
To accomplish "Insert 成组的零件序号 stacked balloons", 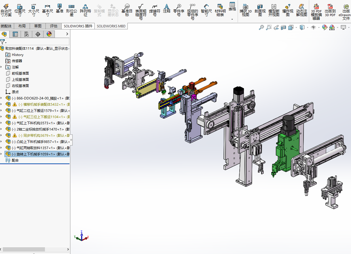I will (192, 12).
